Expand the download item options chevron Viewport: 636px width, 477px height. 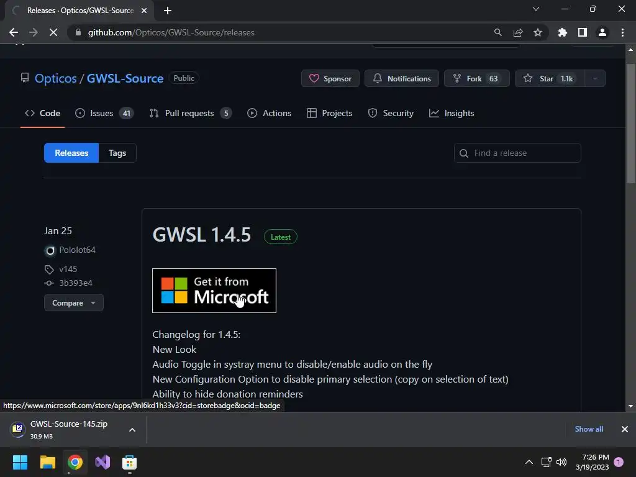[x=132, y=430]
